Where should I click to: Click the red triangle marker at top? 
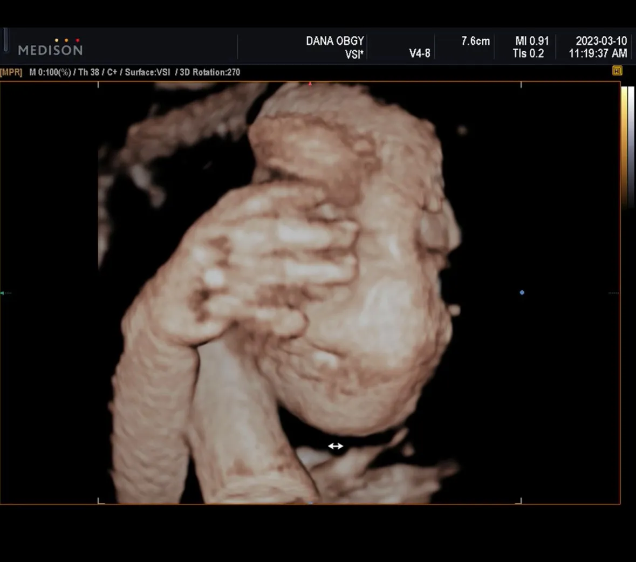coord(310,84)
